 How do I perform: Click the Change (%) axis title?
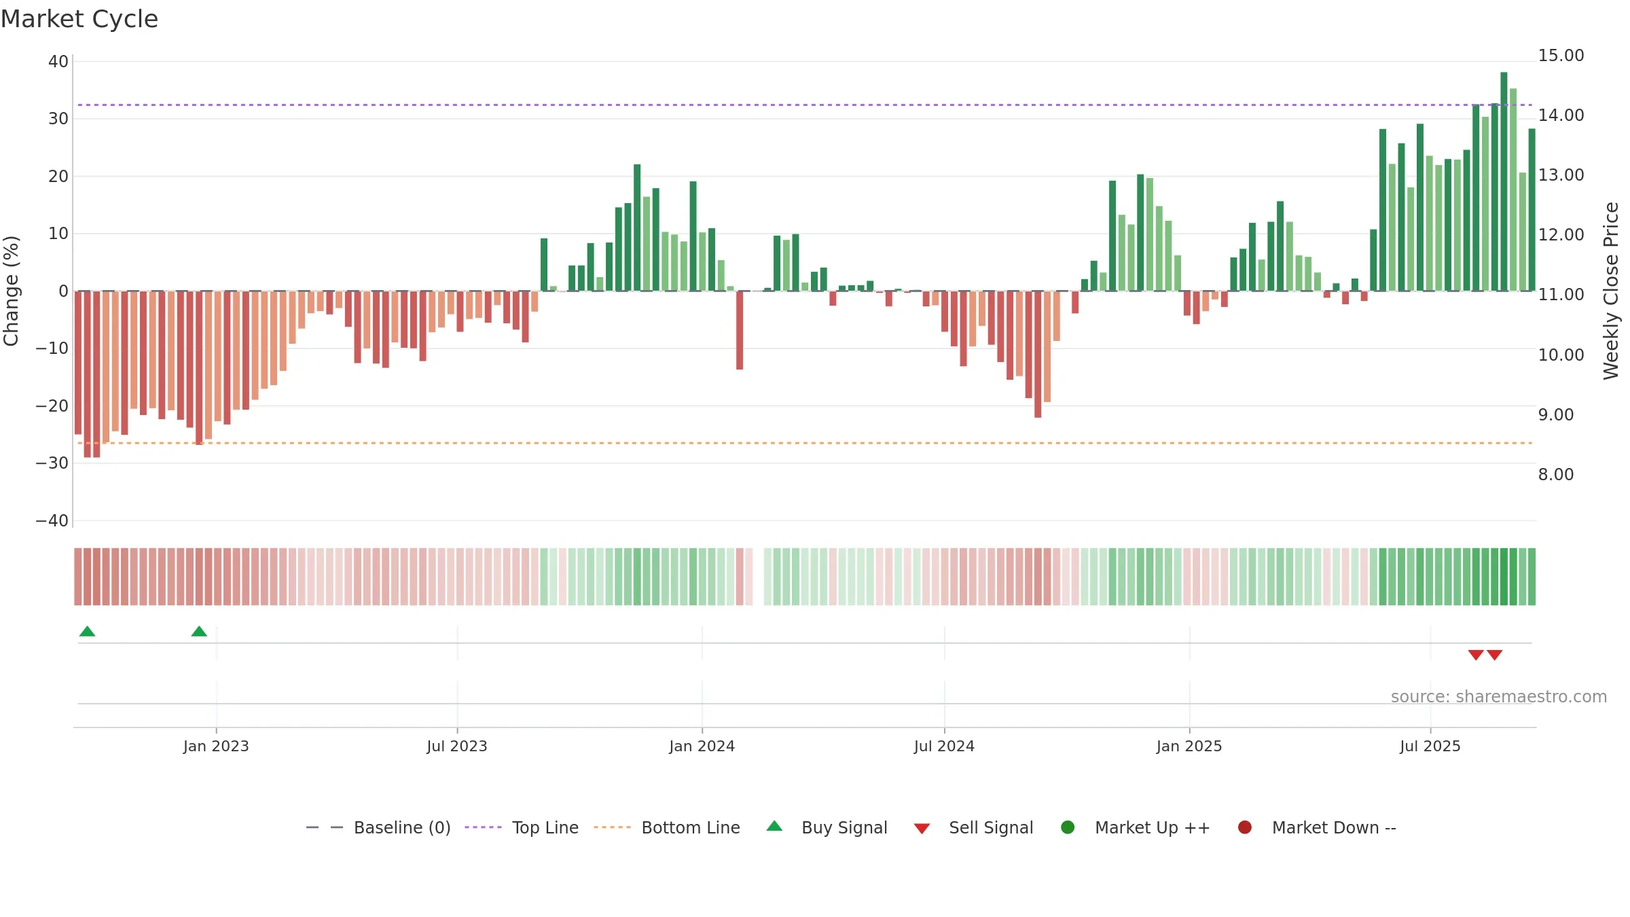coord(11,291)
